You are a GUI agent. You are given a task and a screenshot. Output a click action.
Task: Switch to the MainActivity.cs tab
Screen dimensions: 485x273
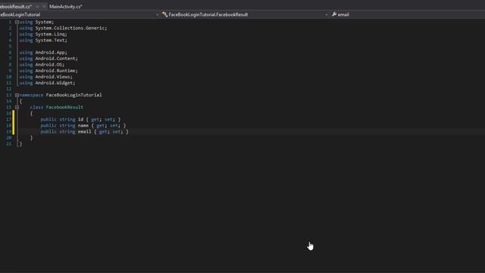click(x=66, y=7)
